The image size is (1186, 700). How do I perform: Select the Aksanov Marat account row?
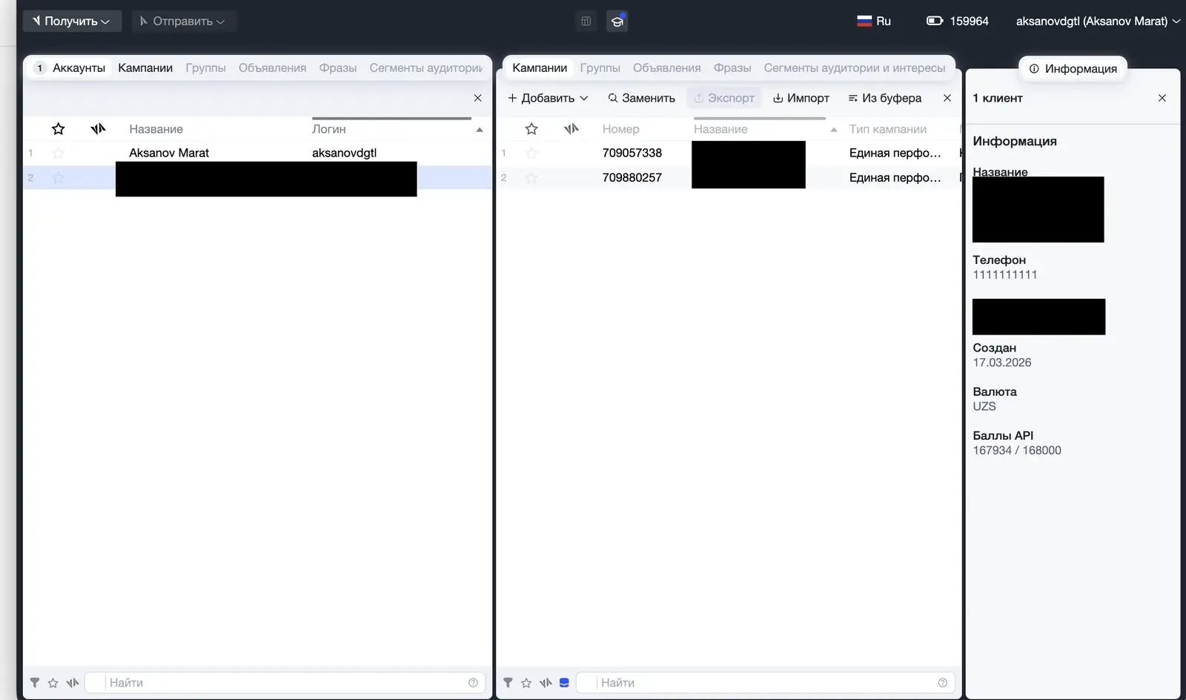coord(257,153)
